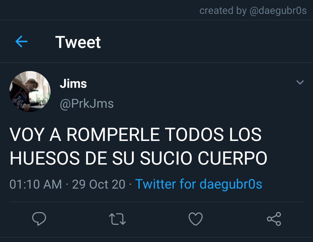313x242 pixels.
Task: Tap the blue back arrow
Action: click(21, 42)
